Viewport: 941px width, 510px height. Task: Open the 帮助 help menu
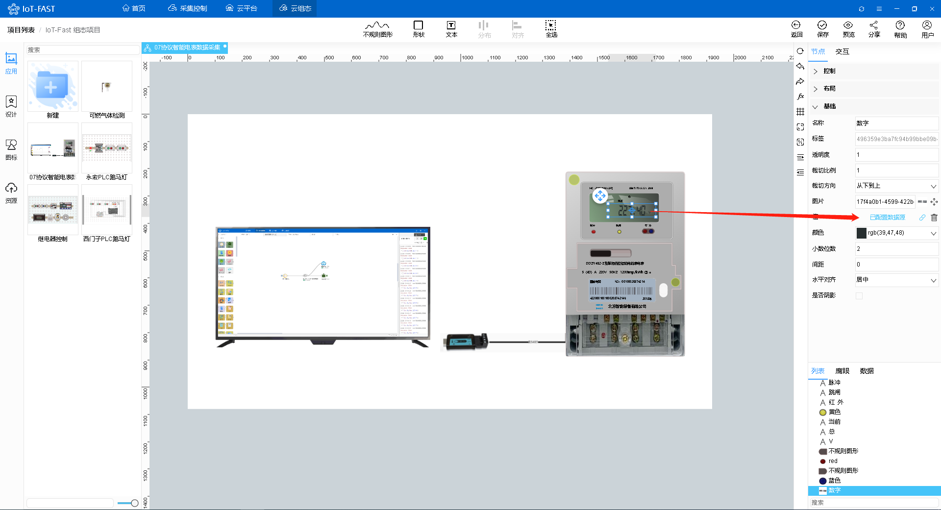[x=900, y=29]
